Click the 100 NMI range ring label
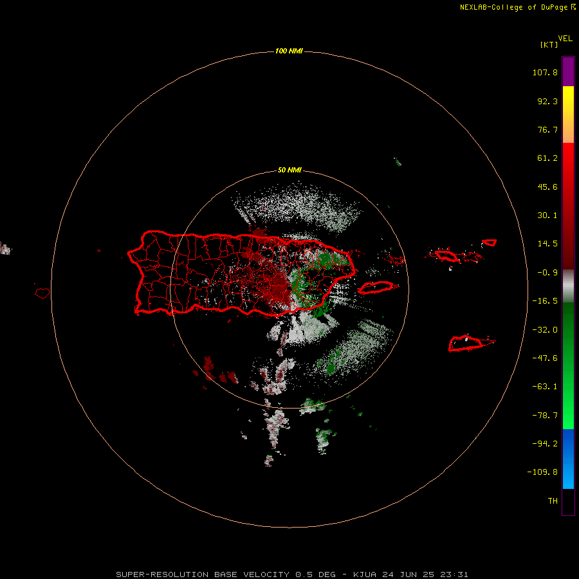 289,51
